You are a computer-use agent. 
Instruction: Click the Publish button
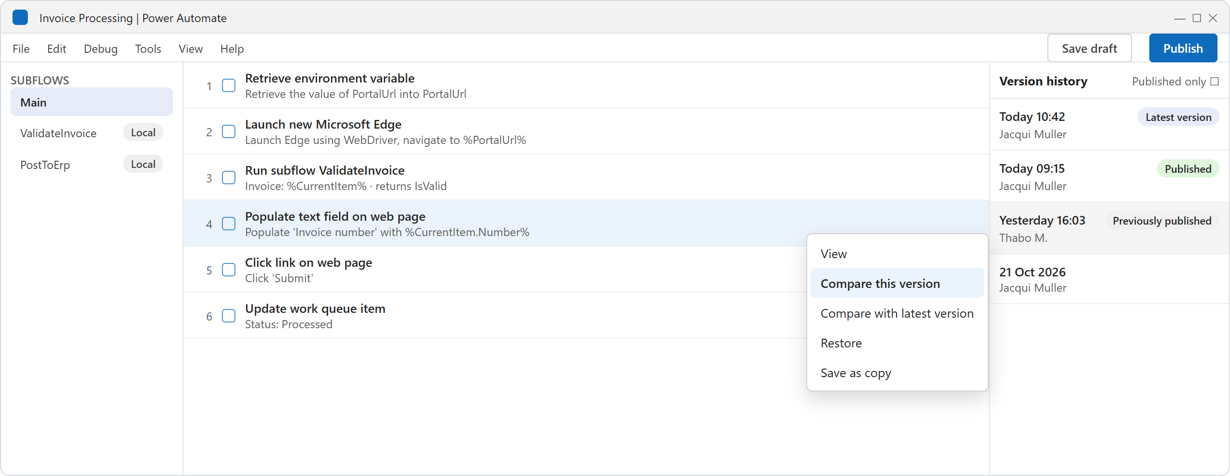point(1183,48)
